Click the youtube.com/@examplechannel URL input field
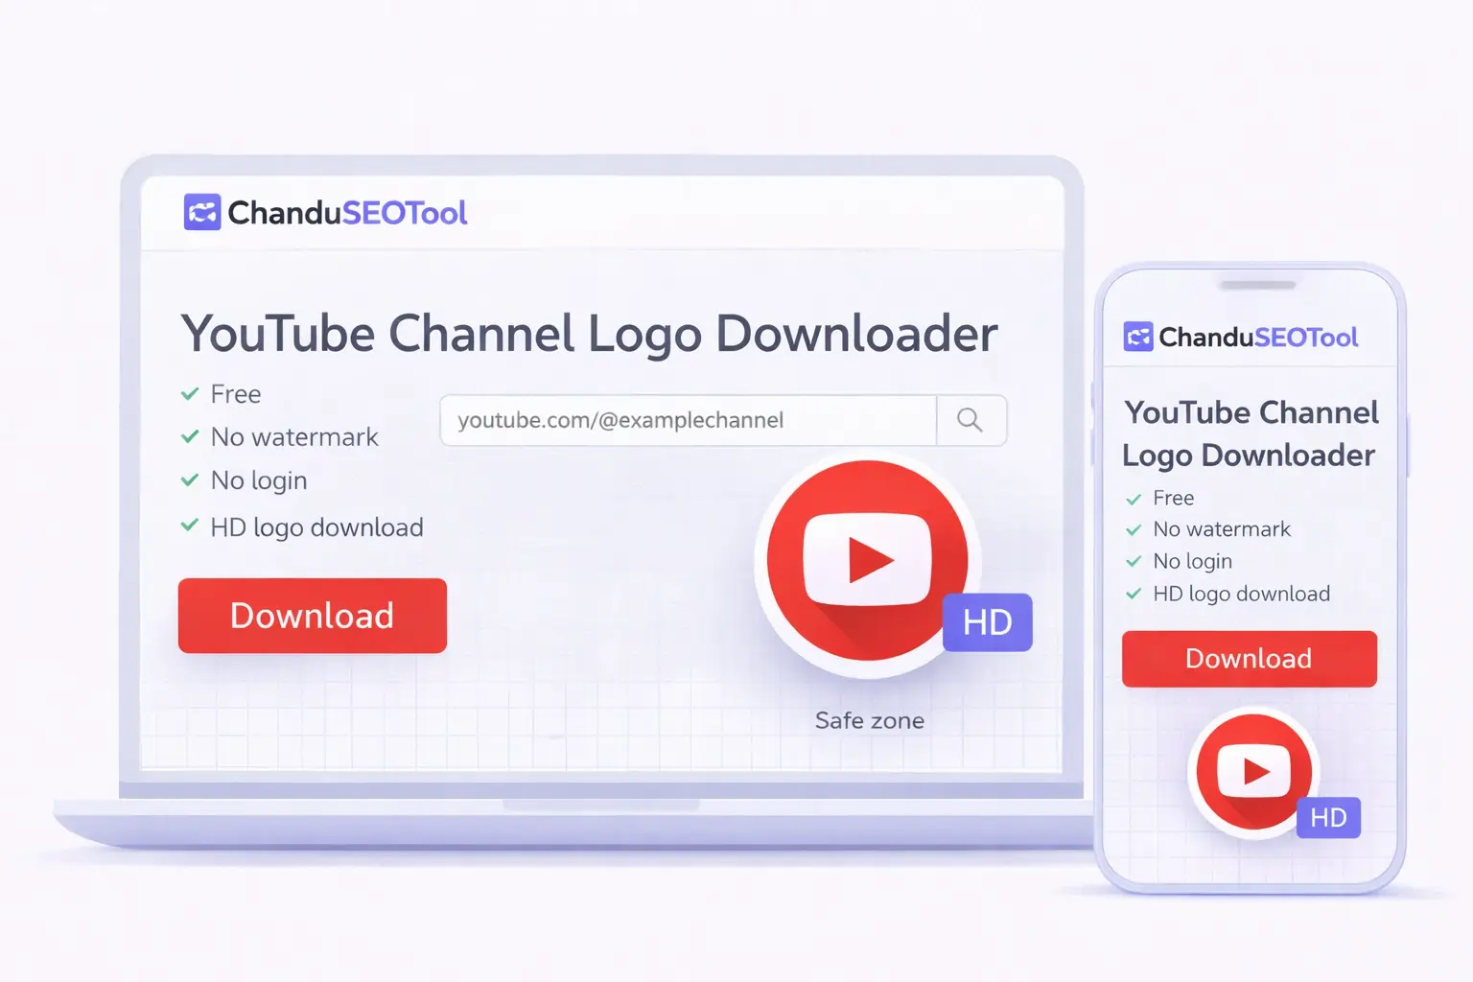The height and width of the screenshot is (982, 1473). click(688, 420)
